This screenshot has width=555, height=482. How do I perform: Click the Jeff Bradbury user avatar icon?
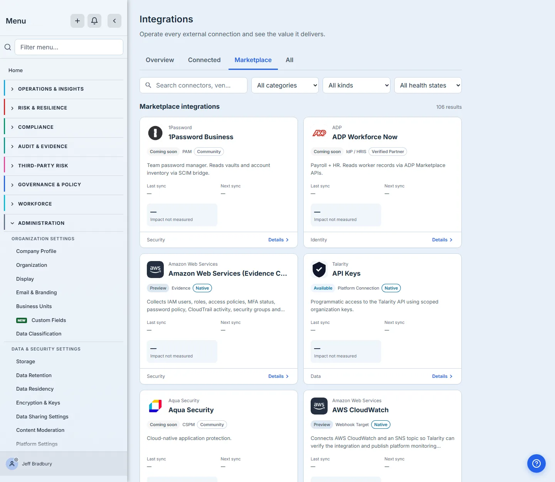(12, 463)
